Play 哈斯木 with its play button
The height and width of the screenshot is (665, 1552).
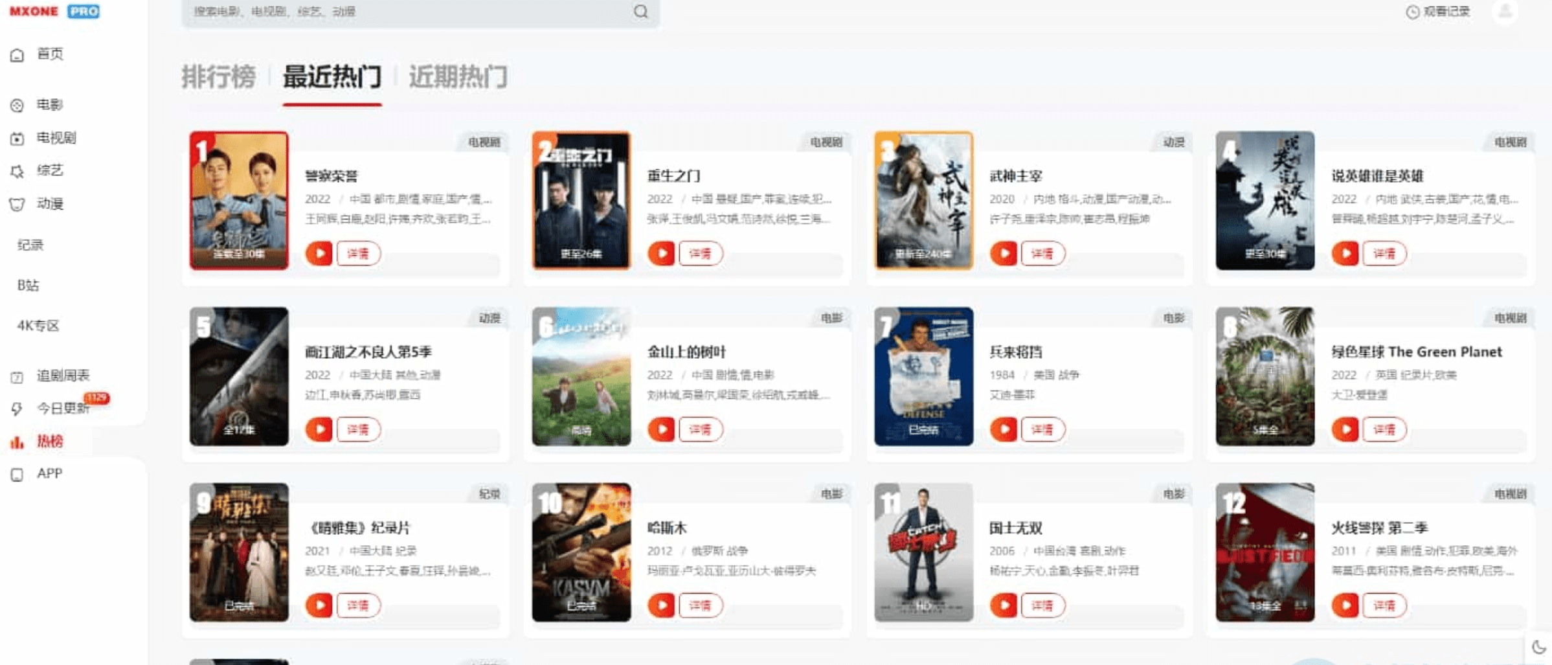point(661,605)
